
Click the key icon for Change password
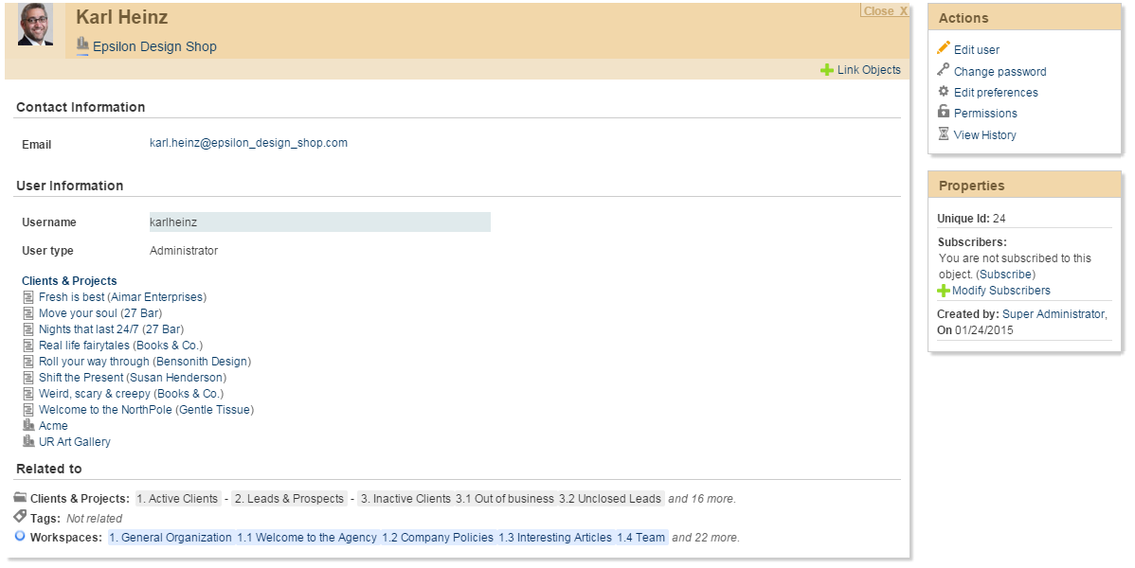pos(943,70)
